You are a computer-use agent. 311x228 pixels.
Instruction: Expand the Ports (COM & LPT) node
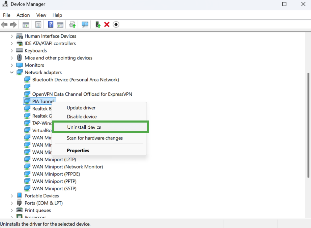[x=12, y=203]
